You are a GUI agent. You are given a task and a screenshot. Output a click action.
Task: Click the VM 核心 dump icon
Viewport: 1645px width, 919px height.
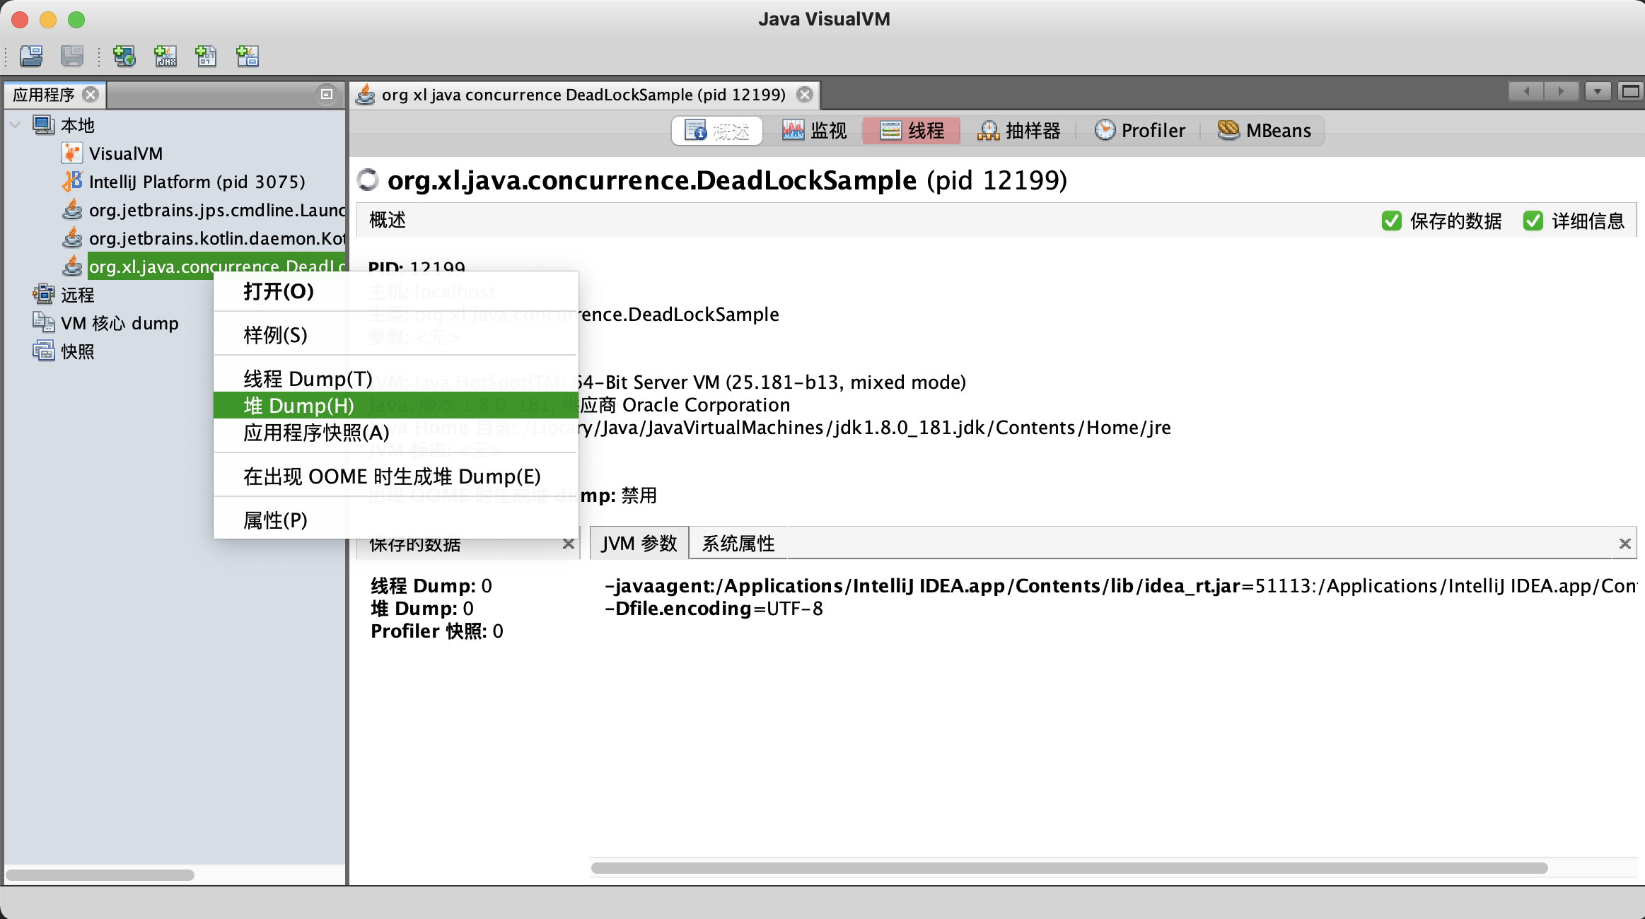(x=44, y=322)
